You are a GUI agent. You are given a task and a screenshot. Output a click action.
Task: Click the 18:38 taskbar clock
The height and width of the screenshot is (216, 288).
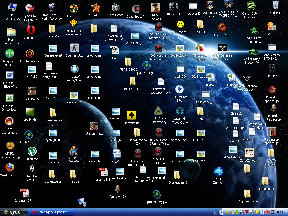280,212
